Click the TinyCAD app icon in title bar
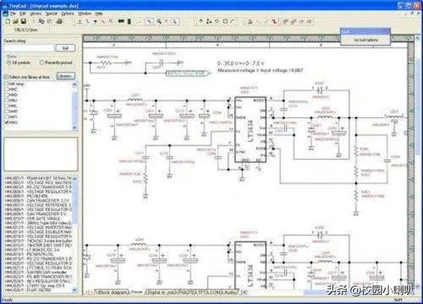 click(5, 5)
